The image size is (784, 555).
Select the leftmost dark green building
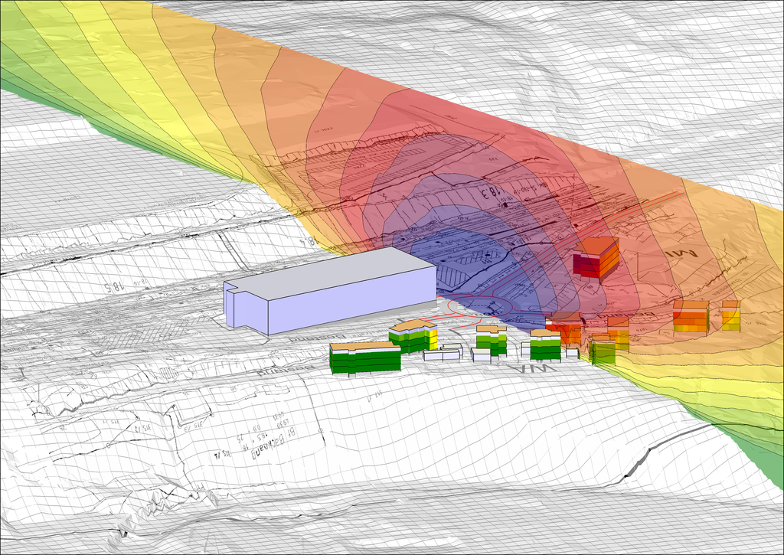[x=364, y=361]
